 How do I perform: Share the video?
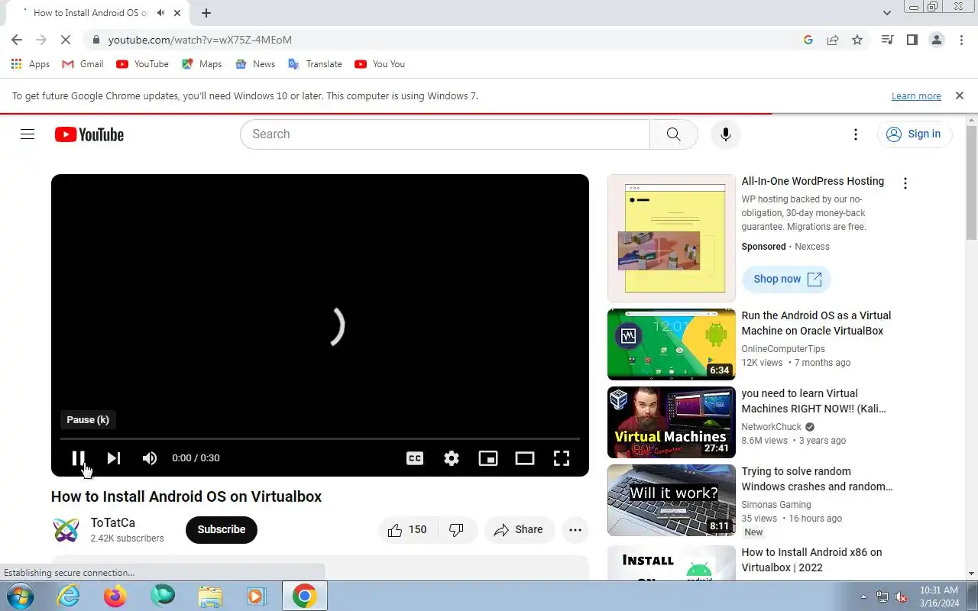tap(519, 530)
